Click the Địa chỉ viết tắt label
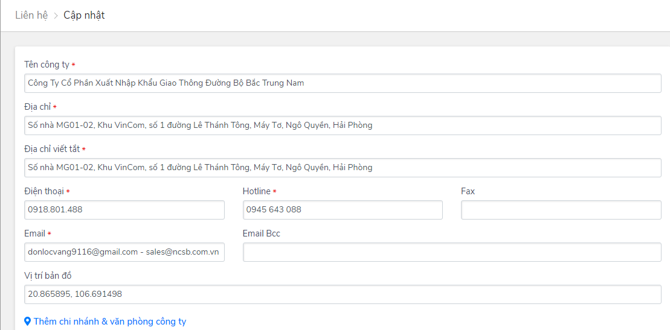 click(51, 149)
